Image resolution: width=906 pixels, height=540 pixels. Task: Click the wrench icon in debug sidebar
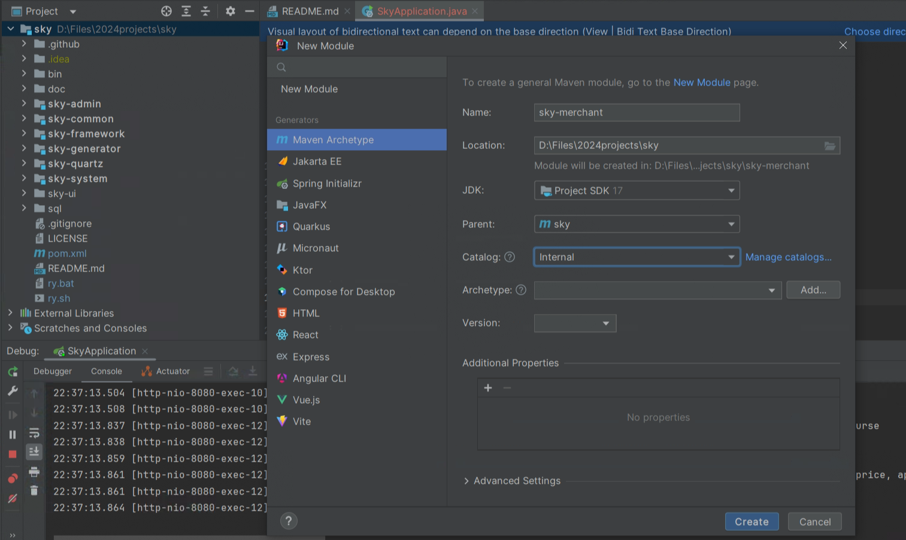pos(13,391)
